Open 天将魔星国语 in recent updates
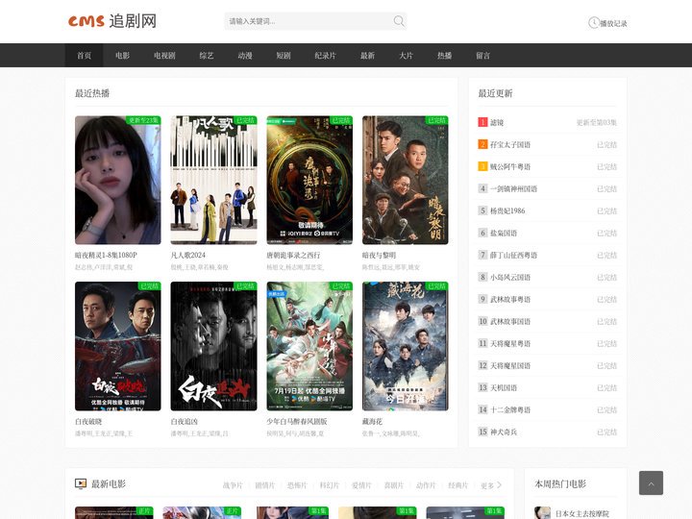 [x=510, y=365]
